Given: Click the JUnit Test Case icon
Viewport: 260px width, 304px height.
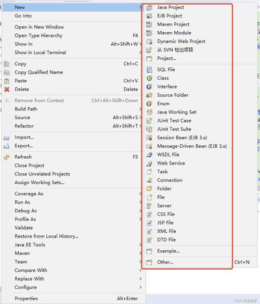Looking at the screenshot, I should [x=149, y=121].
